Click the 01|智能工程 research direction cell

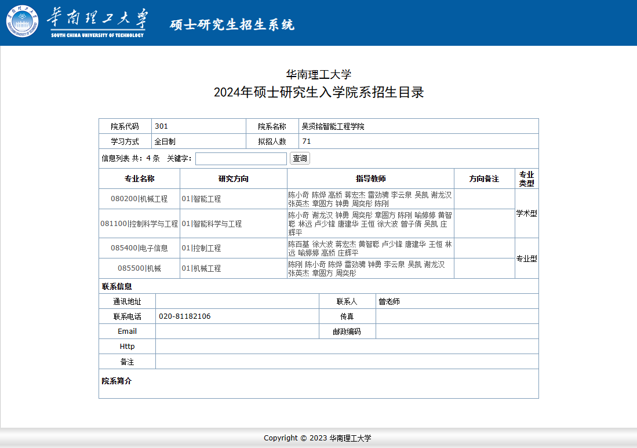click(x=233, y=199)
